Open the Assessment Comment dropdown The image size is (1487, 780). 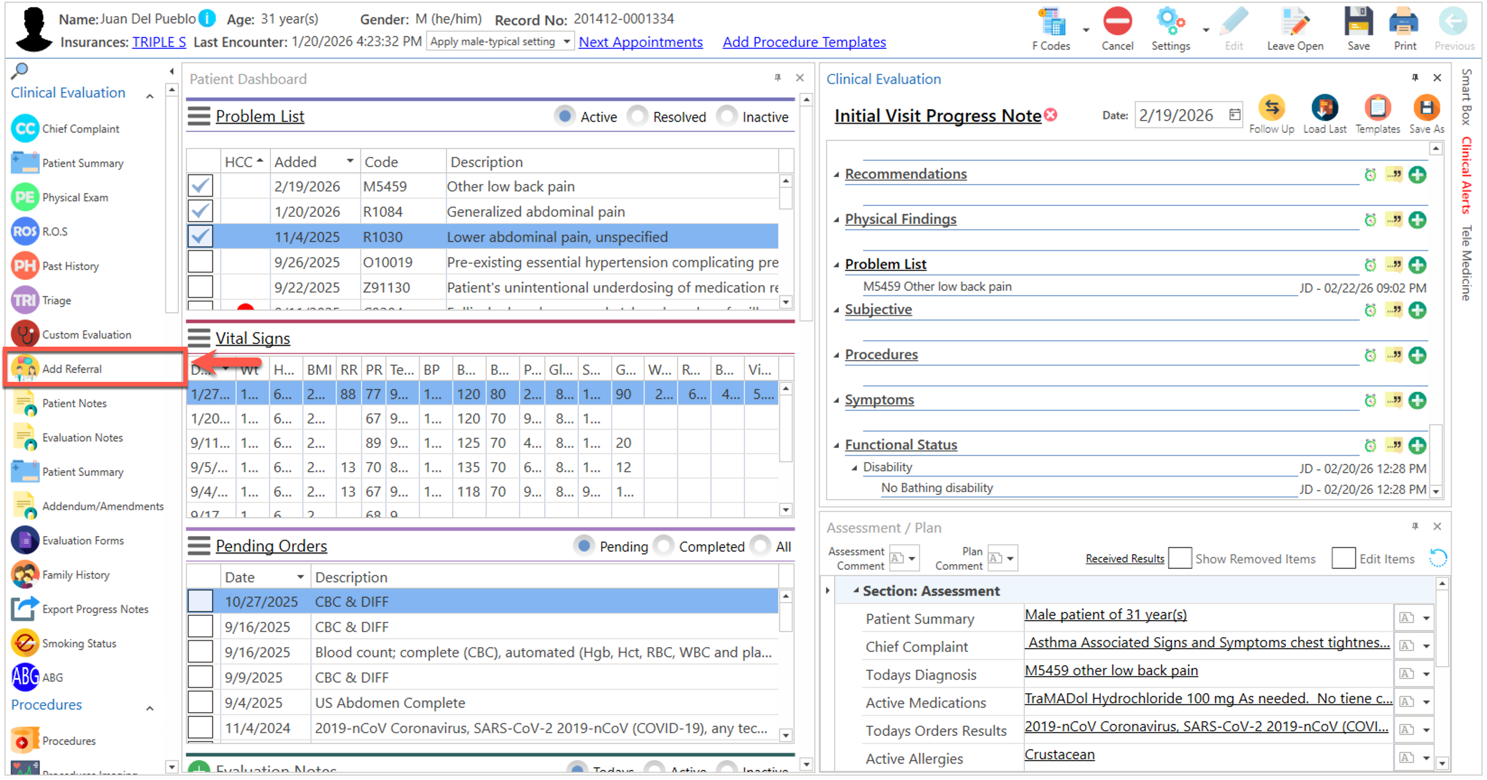coord(911,558)
